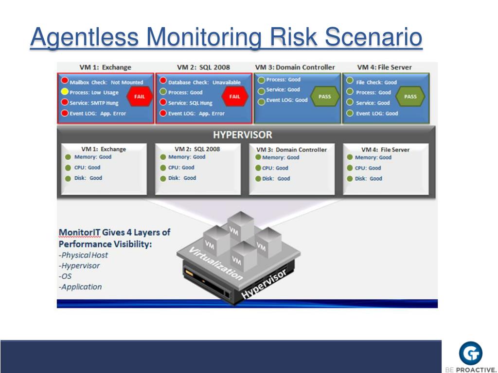Click the 'BE PROACTIVE.' tagline
This screenshot has height=373, width=498.
471,370
